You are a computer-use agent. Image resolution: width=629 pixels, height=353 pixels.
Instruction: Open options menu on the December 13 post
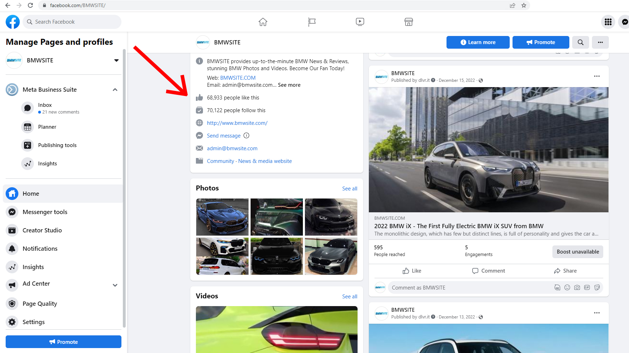597,313
